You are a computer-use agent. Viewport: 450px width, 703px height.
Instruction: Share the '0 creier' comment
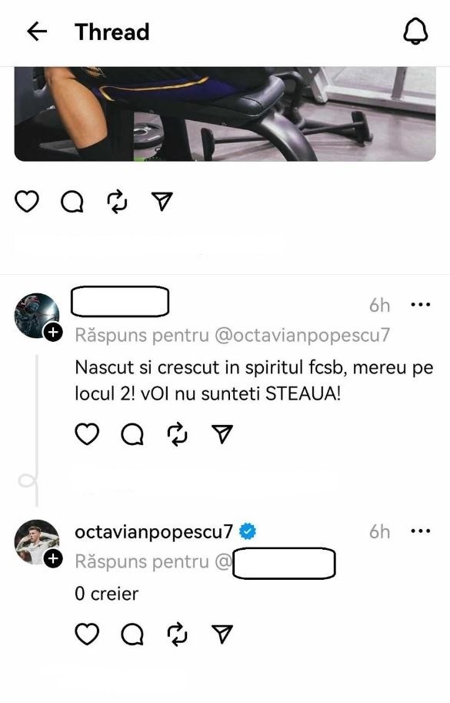tap(222, 634)
